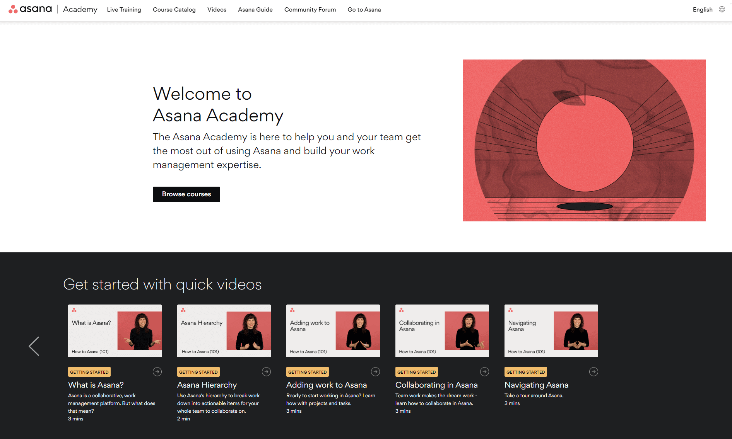
Task: Click 'Asana is a collaborative, work' description
Action: click(111, 403)
